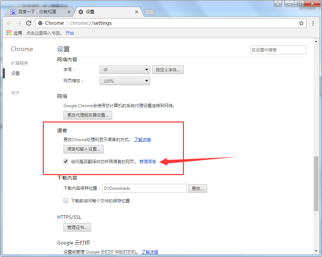The height and width of the screenshot is (257, 322).
Task: Click the bookmark star in address bar
Action: coord(301,23)
